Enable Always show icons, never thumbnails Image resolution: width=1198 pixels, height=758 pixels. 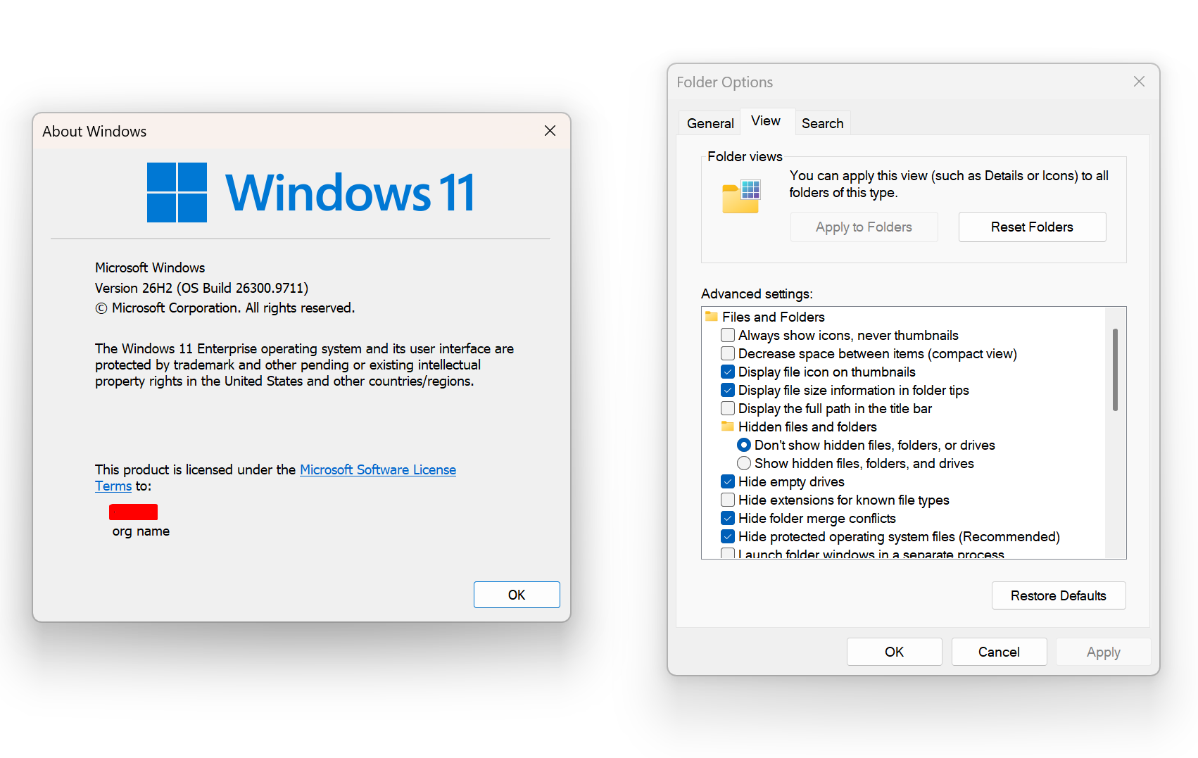pos(728,335)
